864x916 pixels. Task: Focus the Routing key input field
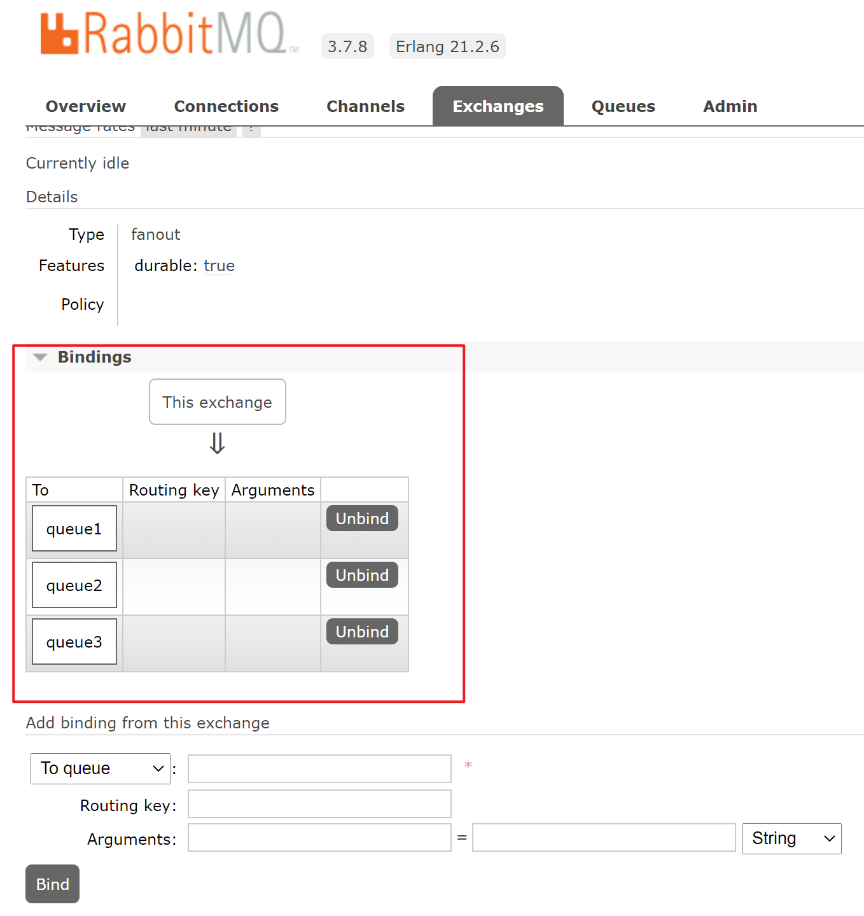319,804
